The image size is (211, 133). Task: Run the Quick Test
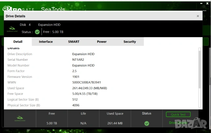178,115
